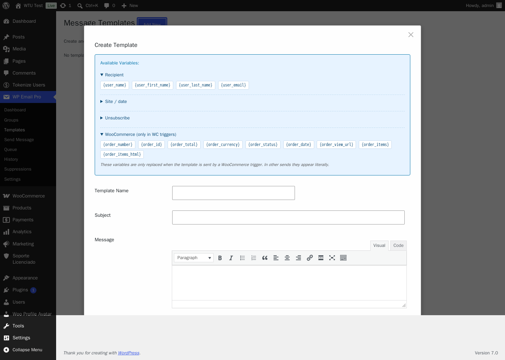The image size is (505, 360).
Task: Open Plugins in sidebar
Action: 28,290
